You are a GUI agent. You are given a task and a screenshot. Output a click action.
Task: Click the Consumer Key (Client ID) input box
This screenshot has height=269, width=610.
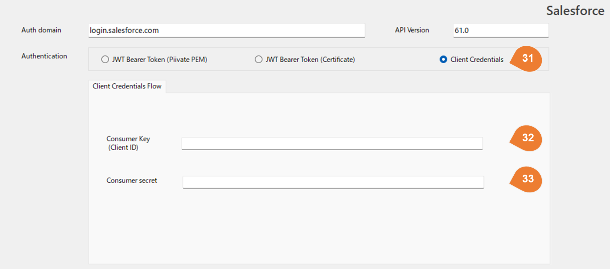tap(332, 143)
